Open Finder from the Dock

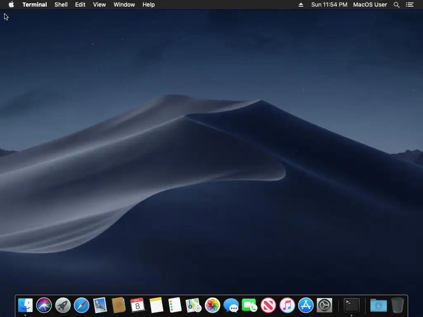(25, 305)
